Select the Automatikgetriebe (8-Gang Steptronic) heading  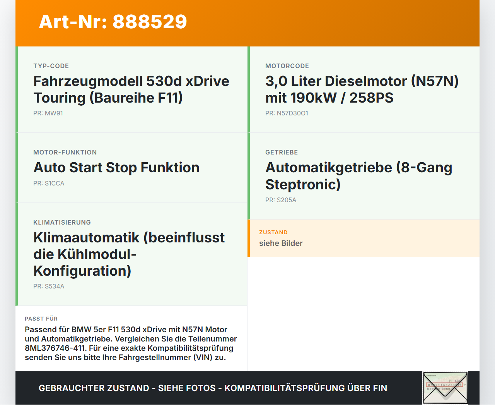[x=359, y=176]
